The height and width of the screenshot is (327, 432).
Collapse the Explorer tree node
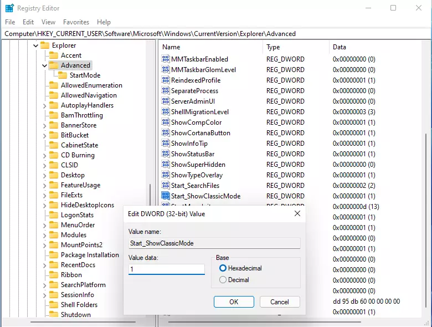[x=35, y=45]
